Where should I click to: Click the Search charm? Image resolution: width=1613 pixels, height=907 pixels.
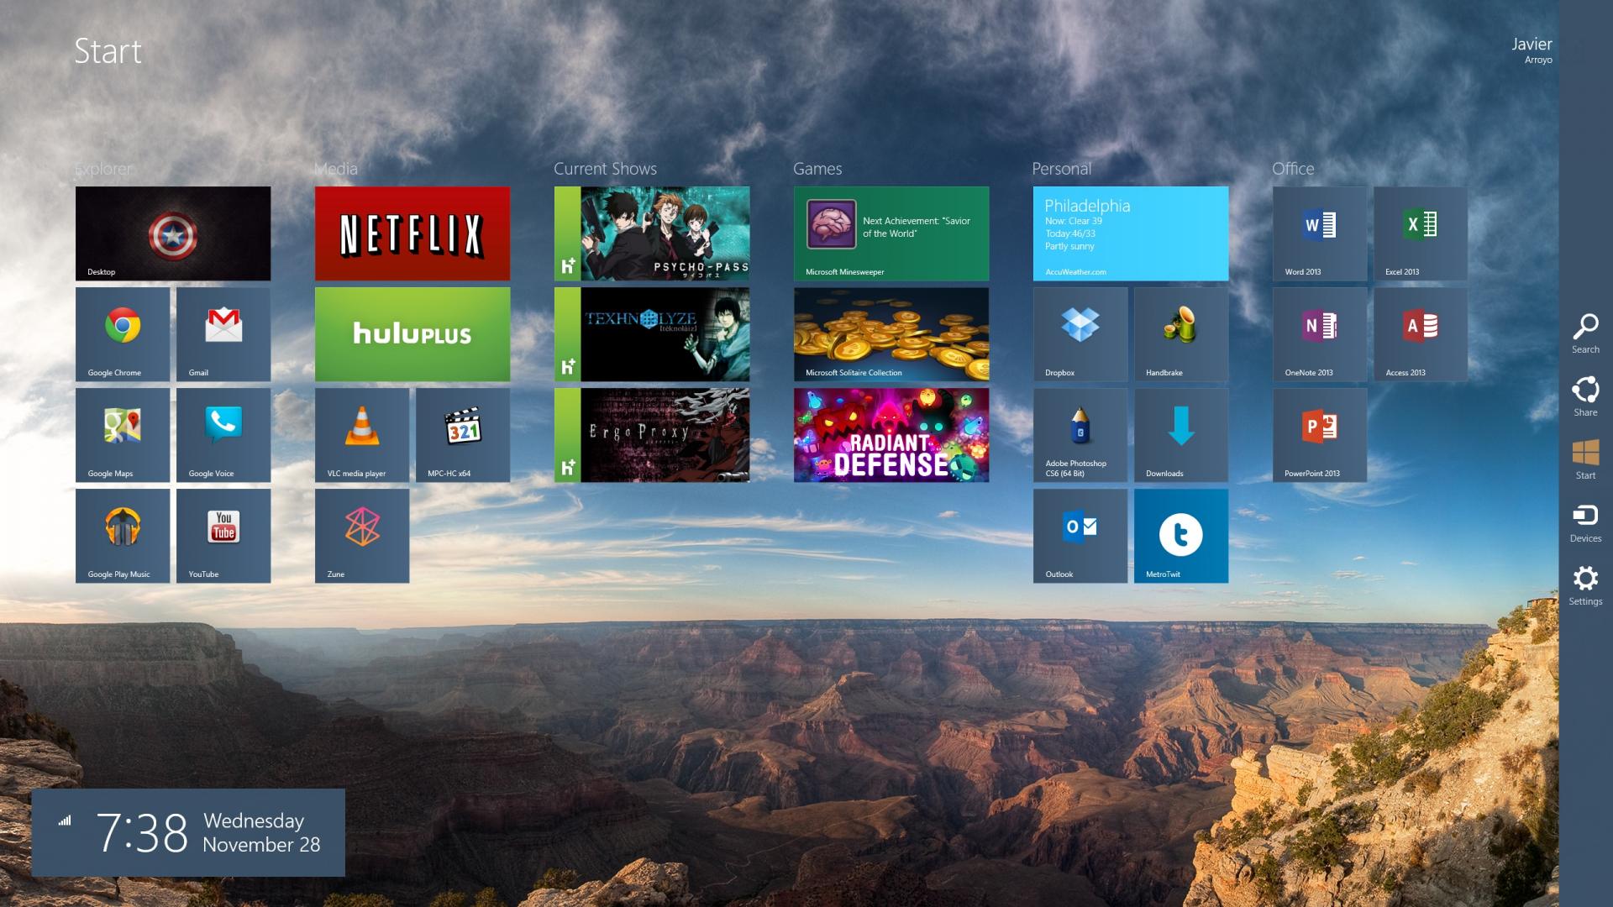pyautogui.click(x=1585, y=333)
